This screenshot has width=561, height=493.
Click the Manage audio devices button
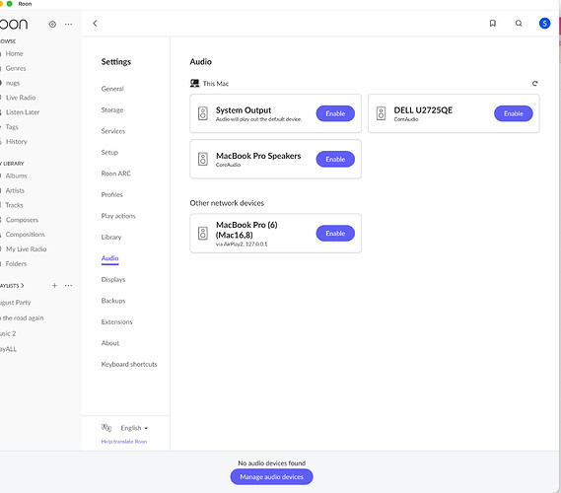point(271,477)
